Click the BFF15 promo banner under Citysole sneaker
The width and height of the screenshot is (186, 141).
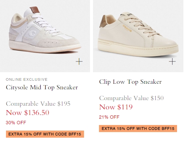point(45,134)
